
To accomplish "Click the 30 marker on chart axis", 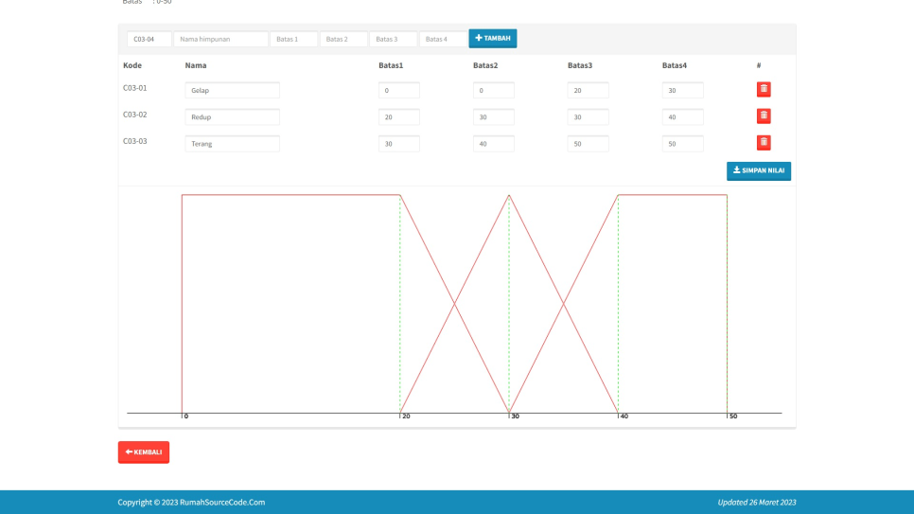I will (515, 417).
